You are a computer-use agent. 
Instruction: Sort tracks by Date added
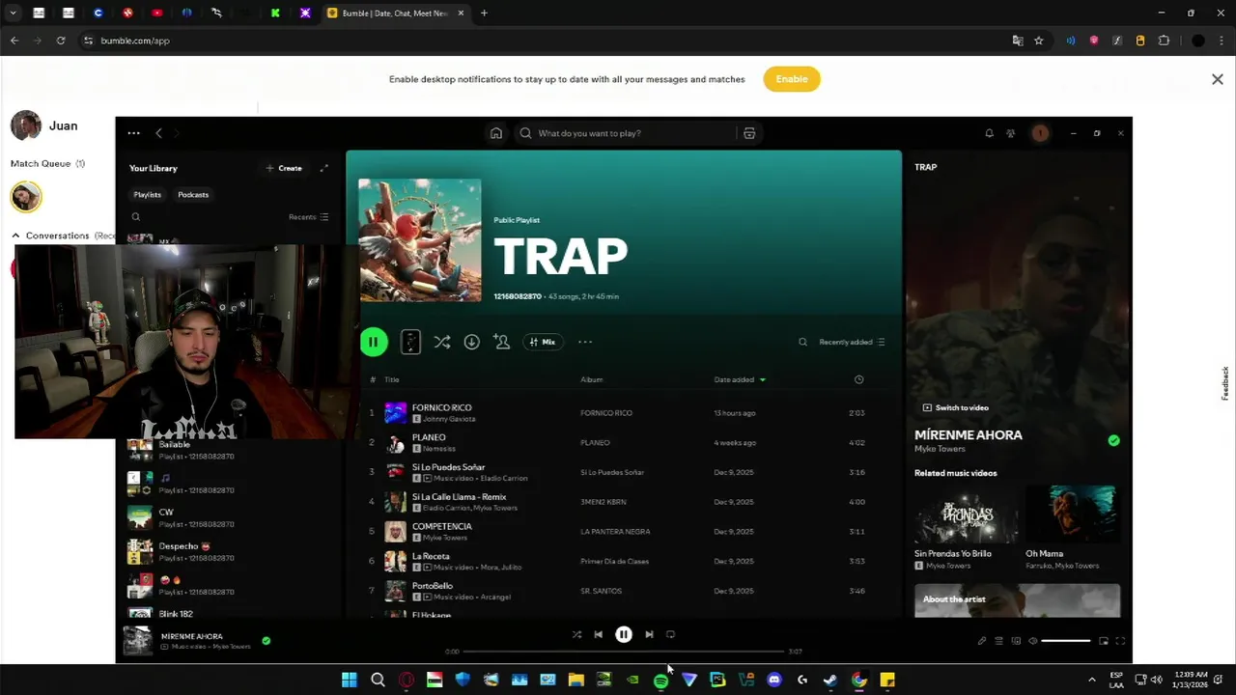tap(740, 379)
